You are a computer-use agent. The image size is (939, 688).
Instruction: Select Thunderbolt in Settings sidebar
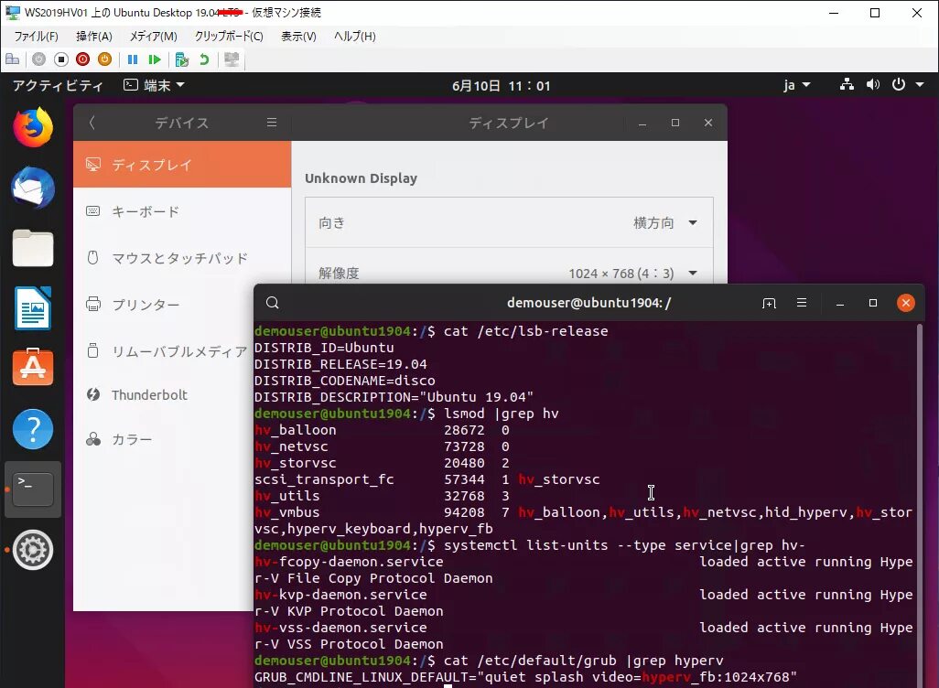164,395
